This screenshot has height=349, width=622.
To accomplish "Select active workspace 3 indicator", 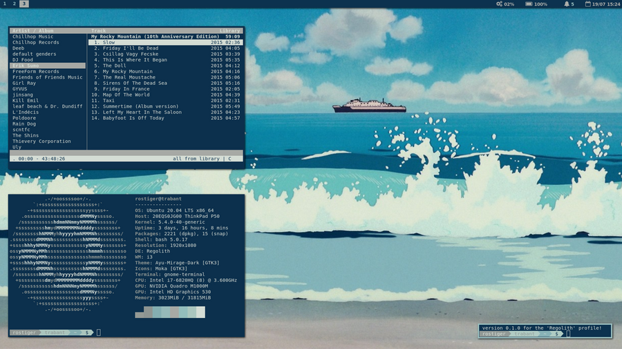I will pyautogui.click(x=24, y=4).
